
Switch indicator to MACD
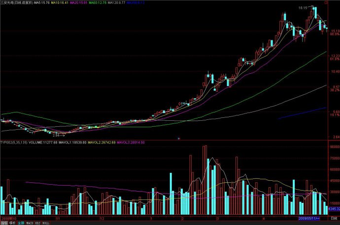(30, 223)
